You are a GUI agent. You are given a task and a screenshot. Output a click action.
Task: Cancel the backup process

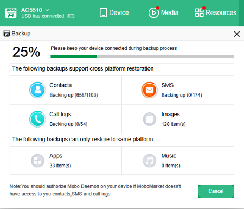click(x=216, y=191)
